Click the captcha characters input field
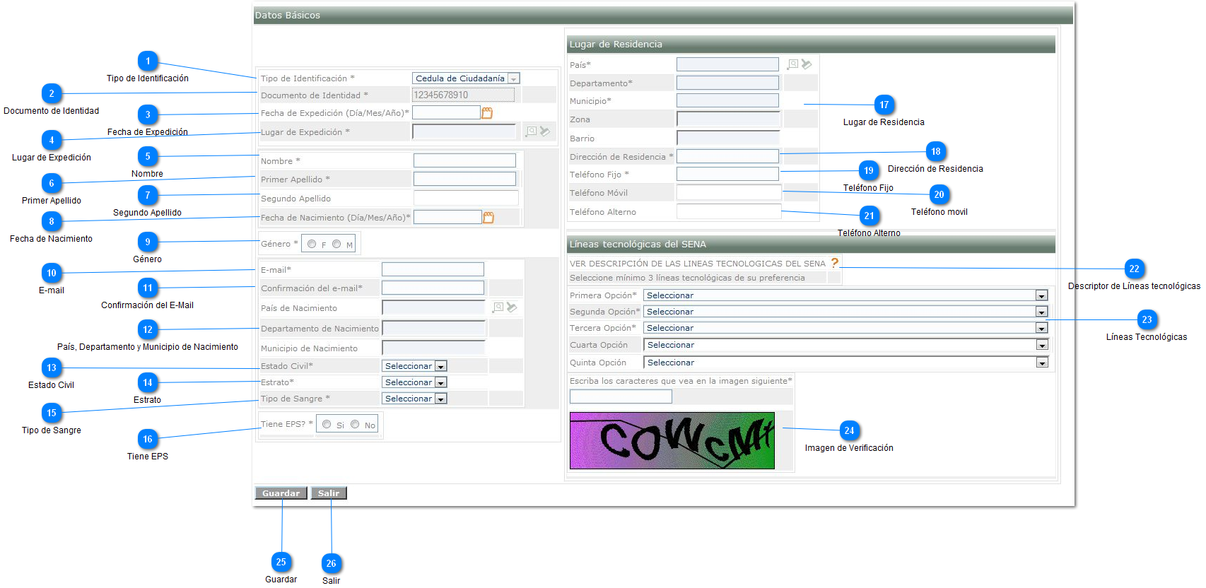The image size is (1206, 588). (x=621, y=396)
